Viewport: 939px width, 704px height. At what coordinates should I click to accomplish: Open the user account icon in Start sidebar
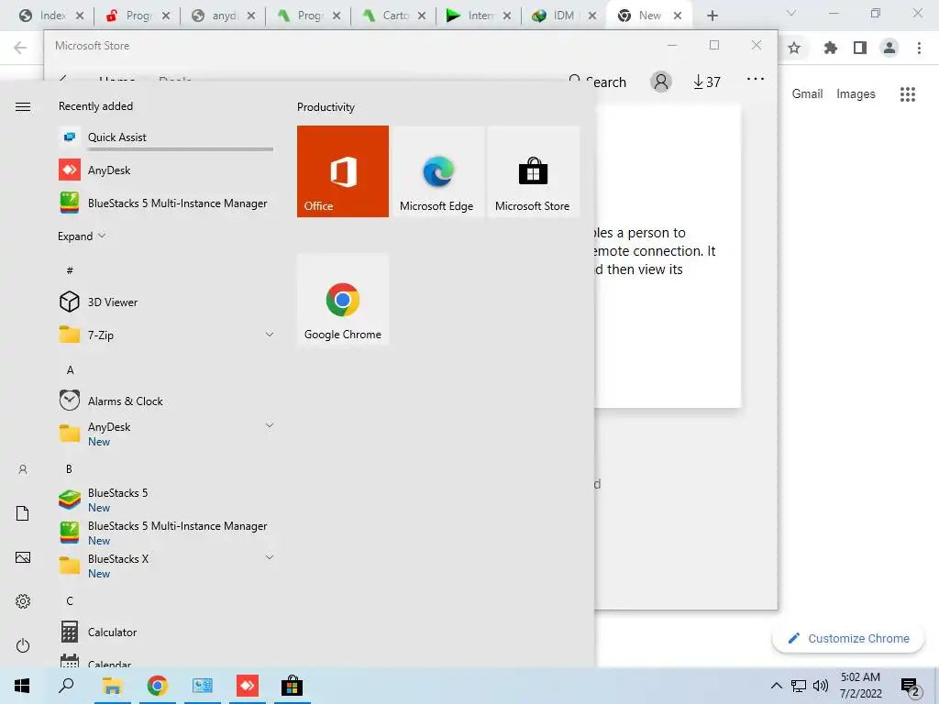point(23,469)
